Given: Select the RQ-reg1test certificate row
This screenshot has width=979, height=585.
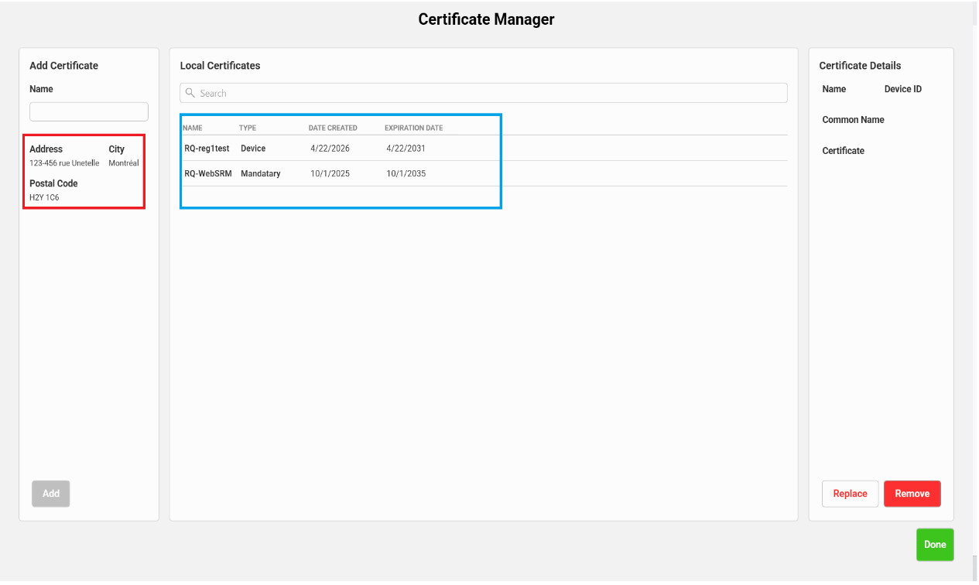Looking at the screenshot, I should [x=484, y=148].
